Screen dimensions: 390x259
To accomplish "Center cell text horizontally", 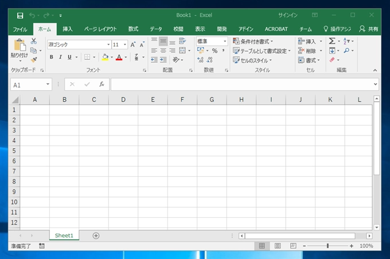I will click(x=163, y=51).
